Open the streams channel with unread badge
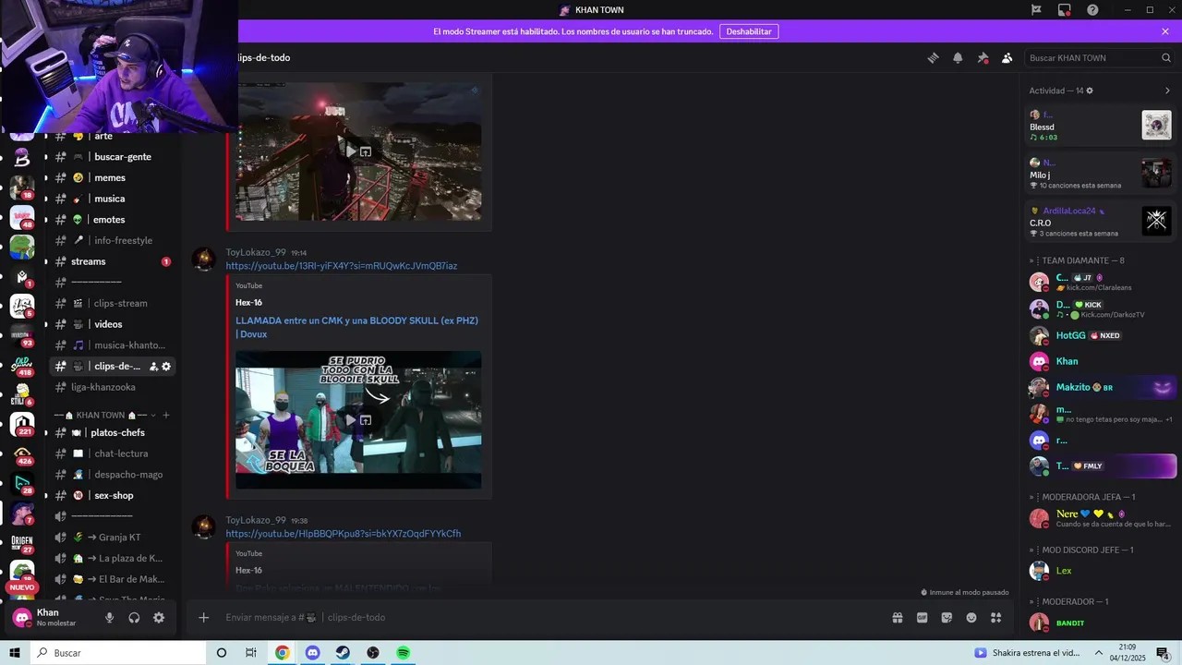The width and height of the screenshot is (1182, 665). (112, 261)
